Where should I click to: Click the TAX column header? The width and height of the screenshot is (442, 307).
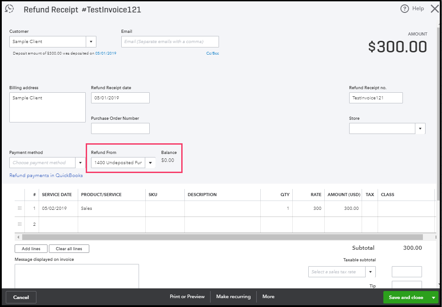(370, 194)
